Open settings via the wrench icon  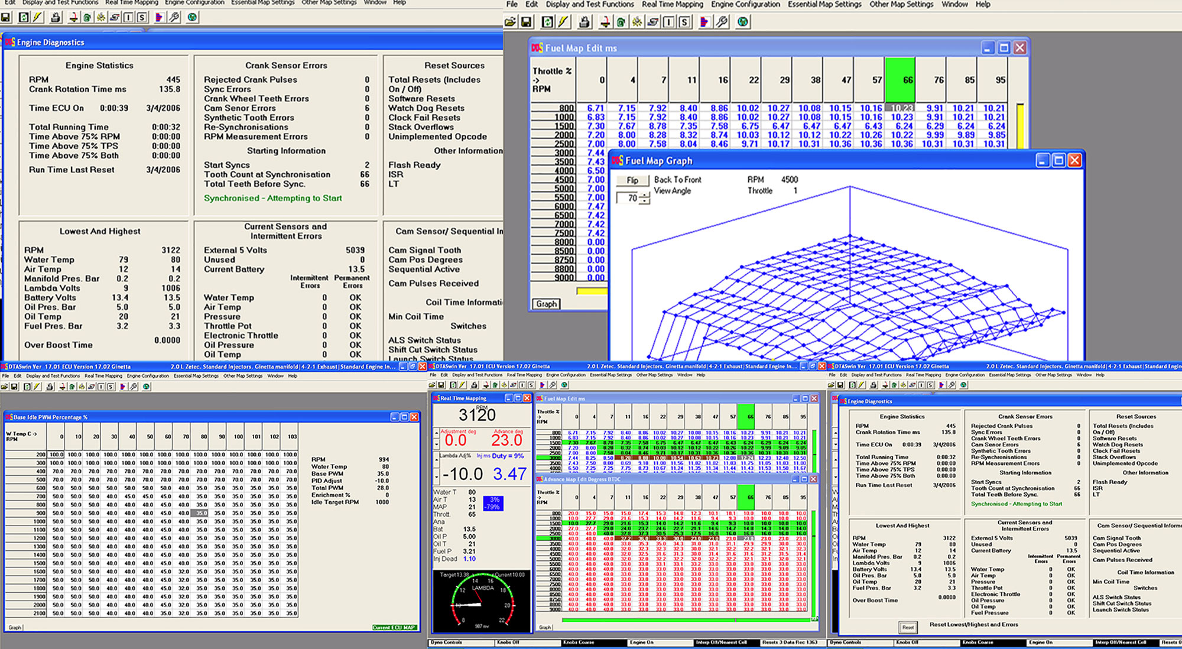coord(722,22)
